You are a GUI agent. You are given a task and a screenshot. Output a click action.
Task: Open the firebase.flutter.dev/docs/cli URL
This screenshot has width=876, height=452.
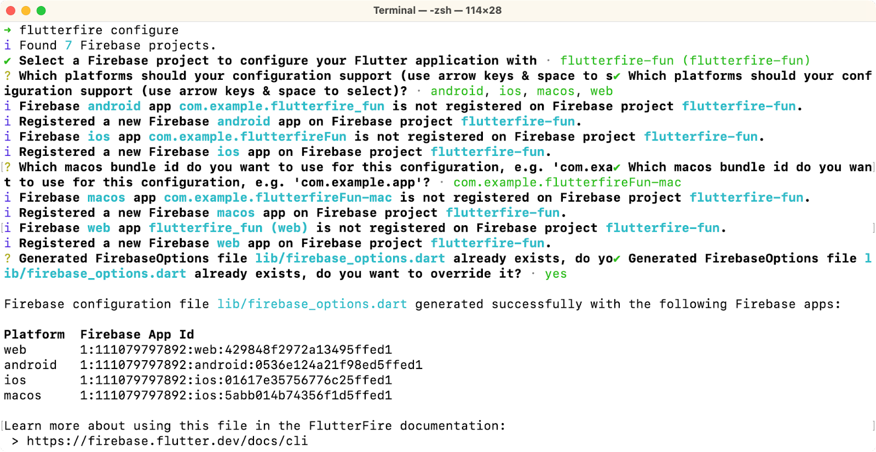coord(167,441)
